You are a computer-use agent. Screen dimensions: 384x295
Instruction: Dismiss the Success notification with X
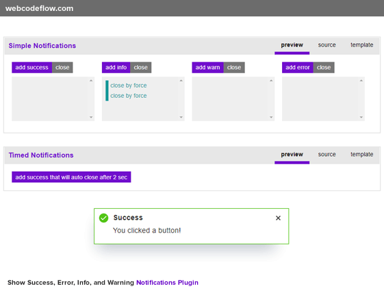click(278, 218)
